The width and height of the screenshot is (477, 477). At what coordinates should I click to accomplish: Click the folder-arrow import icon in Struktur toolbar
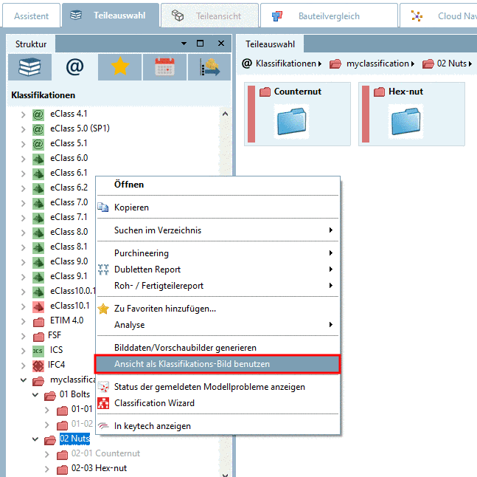(209, 67)
